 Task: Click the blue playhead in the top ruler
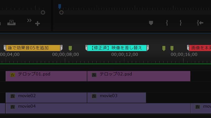pos(60,6)
